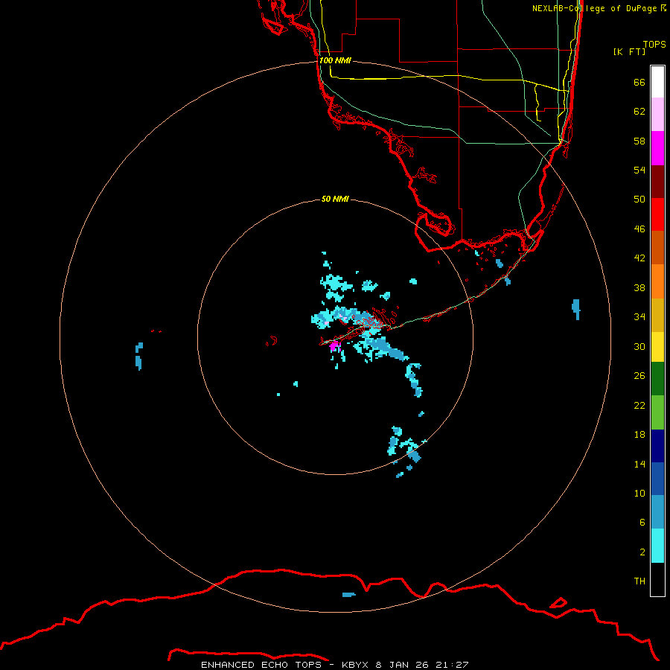Click the 62 value on the legend

[x=639, y=112]
